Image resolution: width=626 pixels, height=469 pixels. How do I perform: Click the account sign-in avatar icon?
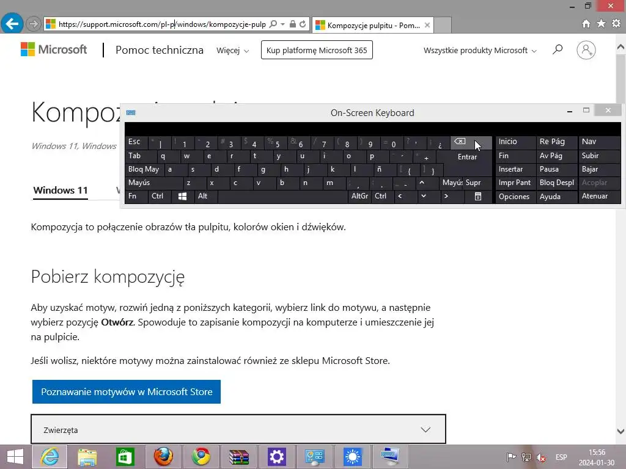coord(586,50)
